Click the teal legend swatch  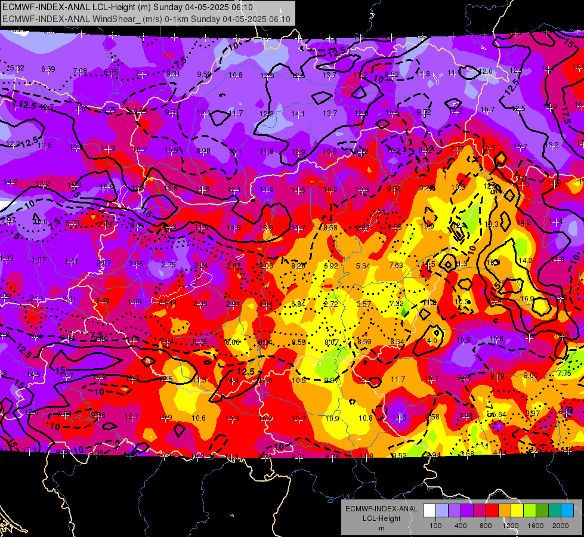555,511
